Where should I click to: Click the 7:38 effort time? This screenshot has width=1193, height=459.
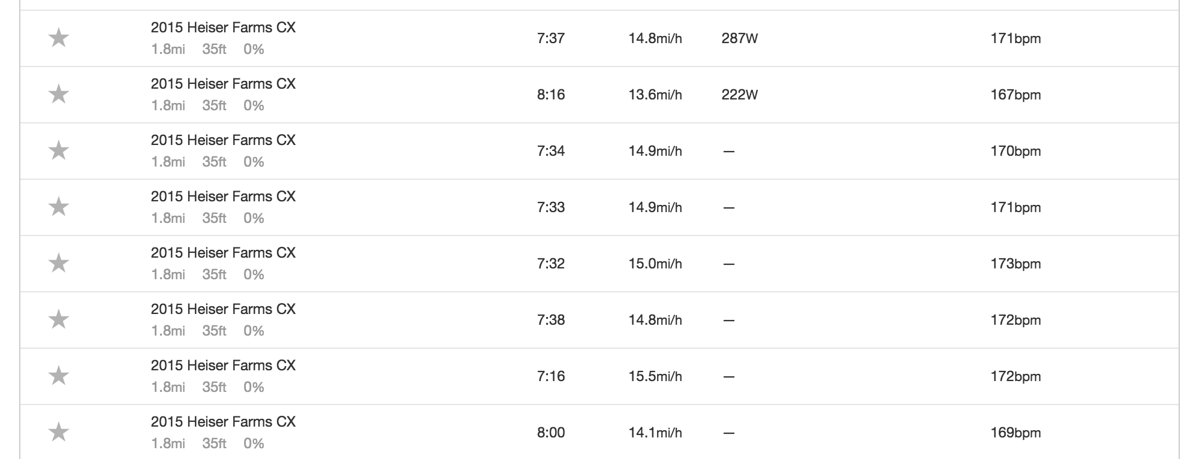pos(551,320)
